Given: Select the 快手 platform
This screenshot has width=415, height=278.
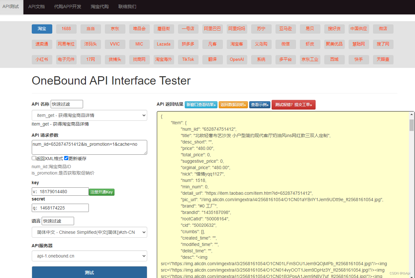Looking at the screenshot, I should click(359, 60).
